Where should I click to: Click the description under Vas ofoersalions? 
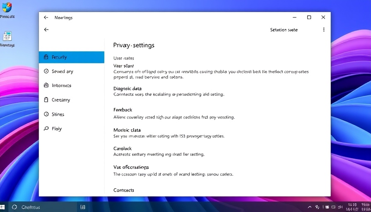173,174
